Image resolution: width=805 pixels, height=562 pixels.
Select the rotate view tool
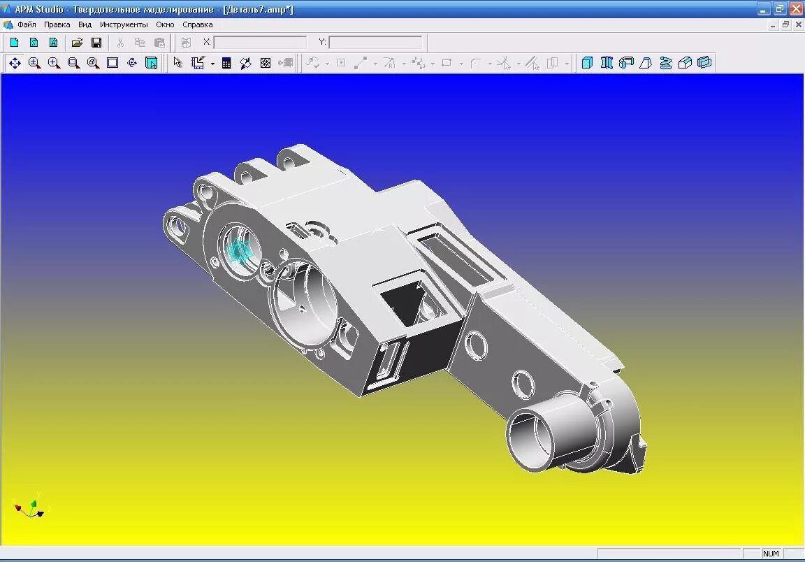click(x=132, y=63)
